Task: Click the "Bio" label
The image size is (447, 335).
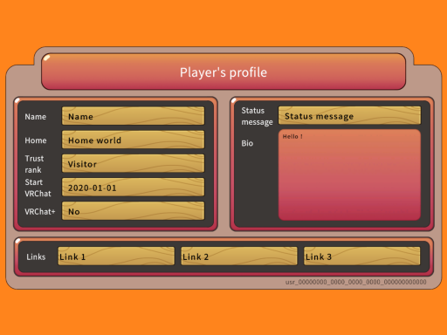Action: [x=247, y=143]
